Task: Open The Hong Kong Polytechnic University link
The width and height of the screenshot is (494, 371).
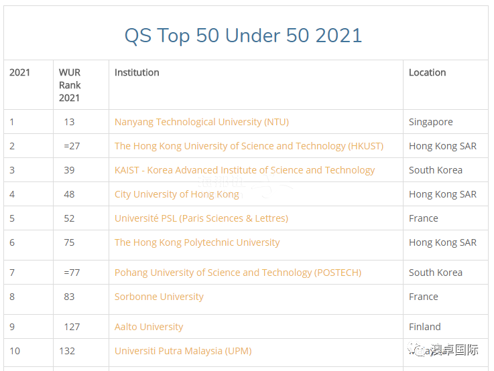Action: pyautogui.click(x=197, y=242)
